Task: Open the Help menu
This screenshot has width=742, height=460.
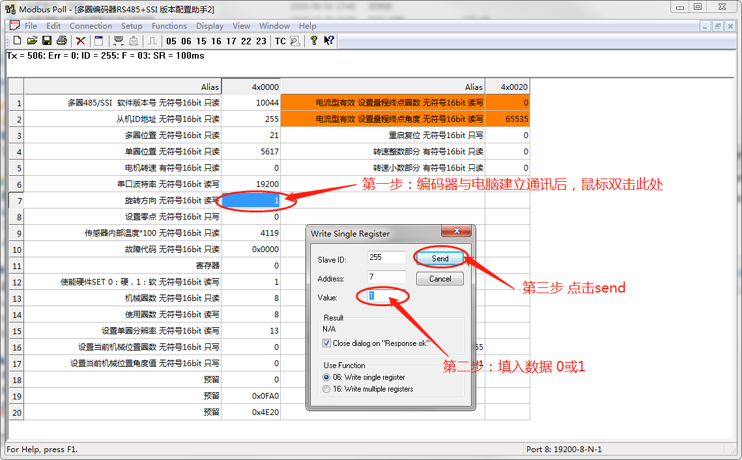Action: click(307, 26)
